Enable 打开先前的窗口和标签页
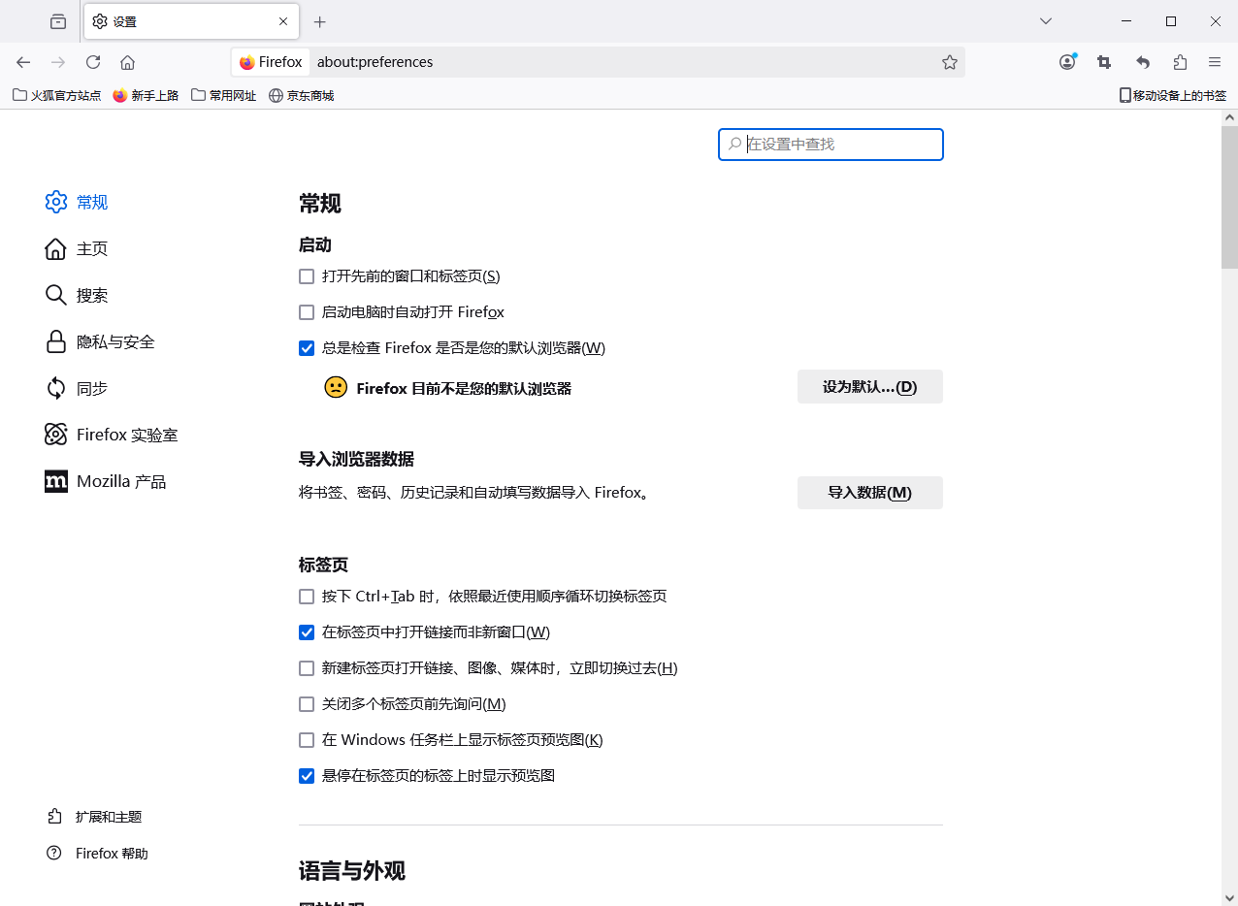This screenshot has height=906, width=1238. click(x=307, y=276)
